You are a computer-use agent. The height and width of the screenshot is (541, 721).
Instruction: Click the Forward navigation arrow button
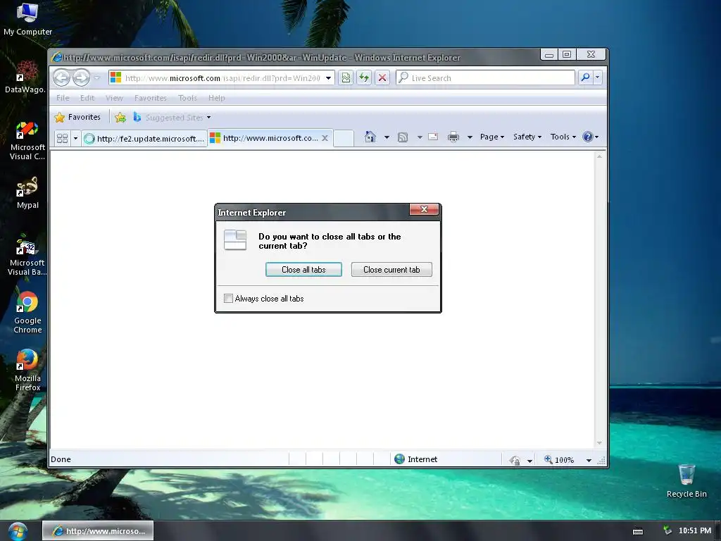pos(82,77)
